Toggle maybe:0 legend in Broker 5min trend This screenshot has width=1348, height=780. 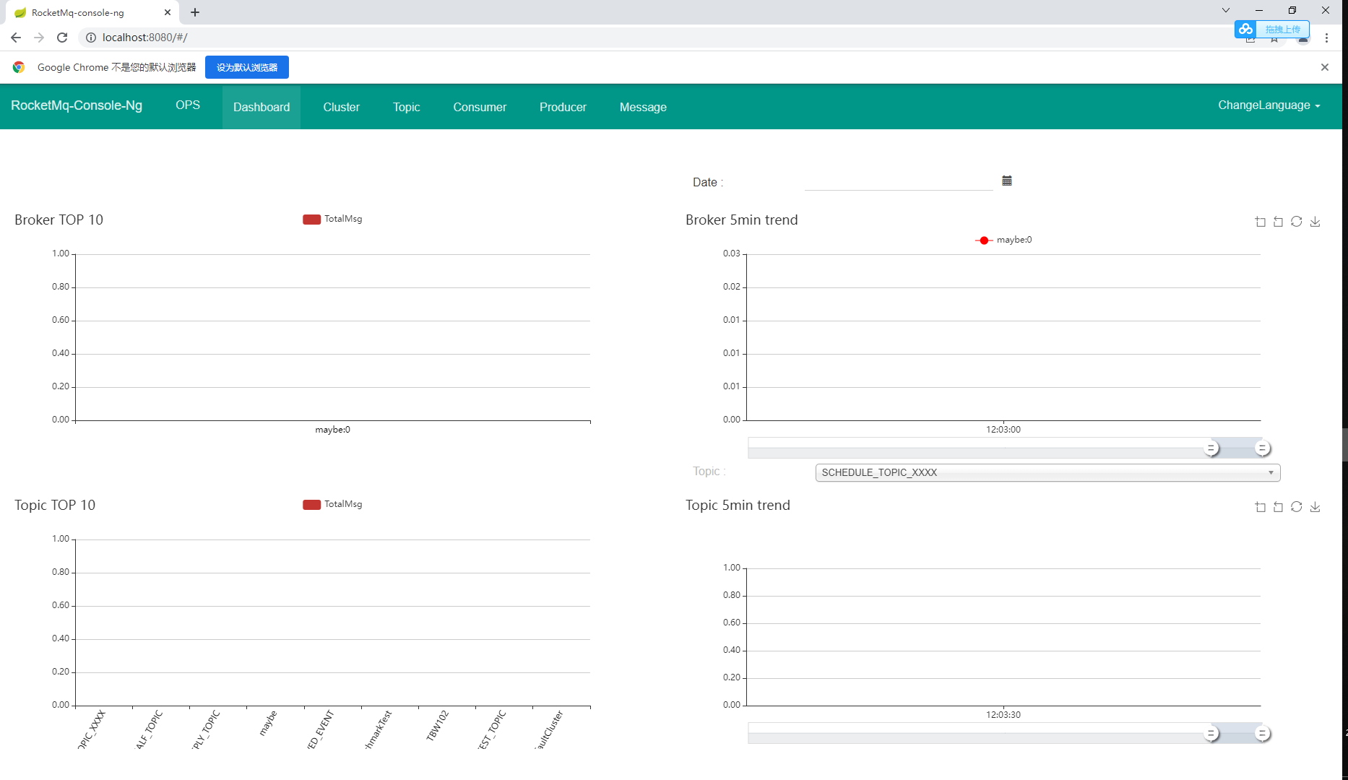coord(1003,240)
